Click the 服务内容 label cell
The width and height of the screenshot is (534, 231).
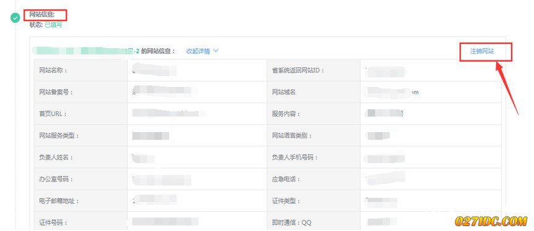(x=313, y=114)
